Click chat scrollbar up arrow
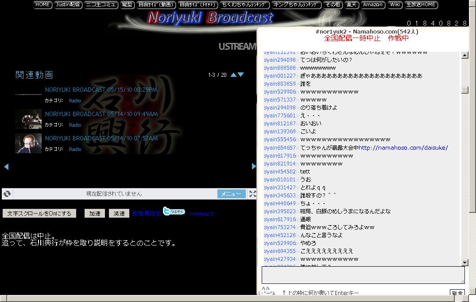Screen dimensions: 476x302 pos(465,55)
